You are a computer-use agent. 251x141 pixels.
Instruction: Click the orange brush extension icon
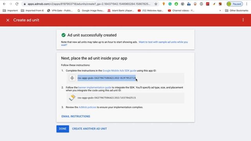(x=214, y=4)
